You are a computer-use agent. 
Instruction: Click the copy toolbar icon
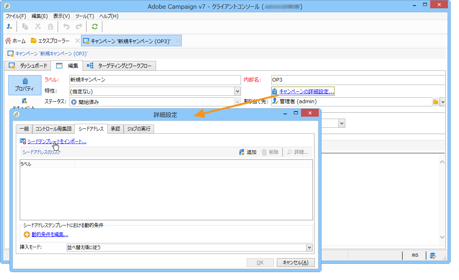click(x=25, y=26)
